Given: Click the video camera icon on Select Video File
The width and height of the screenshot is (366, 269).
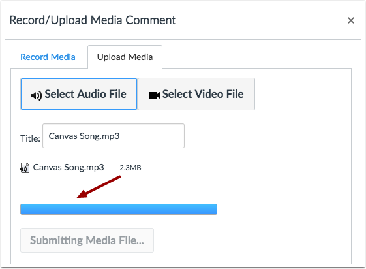Looking at the screenshot, I should (x=155, y=95).
